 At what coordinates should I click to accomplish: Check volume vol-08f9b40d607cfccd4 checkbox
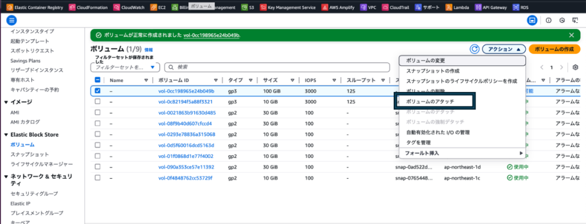click(x=97, y=123)
